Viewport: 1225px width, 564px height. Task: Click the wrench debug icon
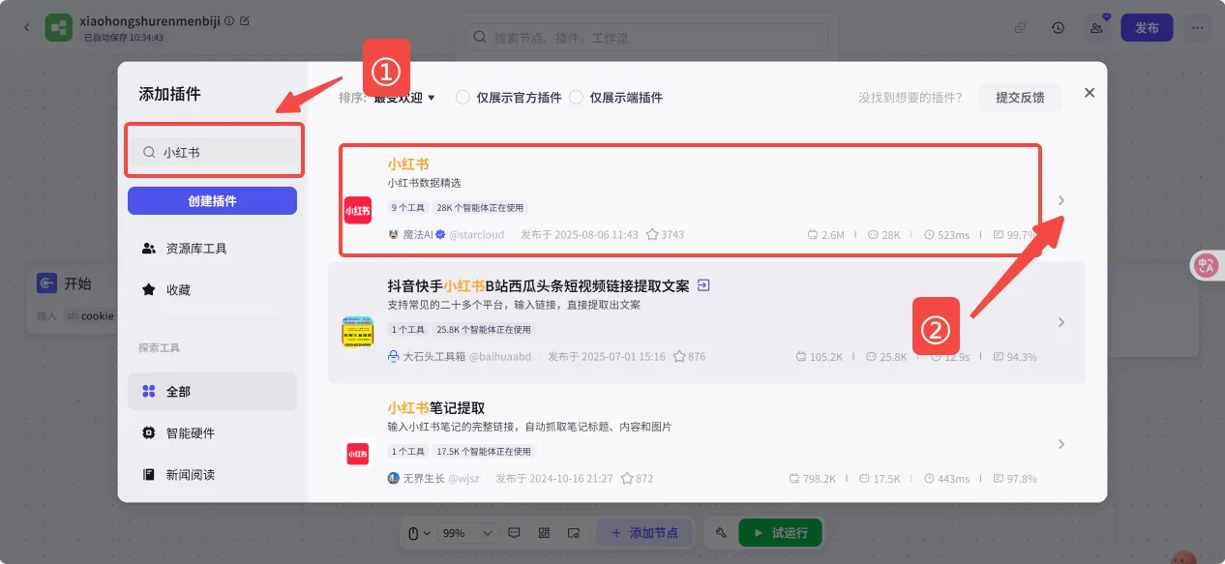click(x=721, y=533)
